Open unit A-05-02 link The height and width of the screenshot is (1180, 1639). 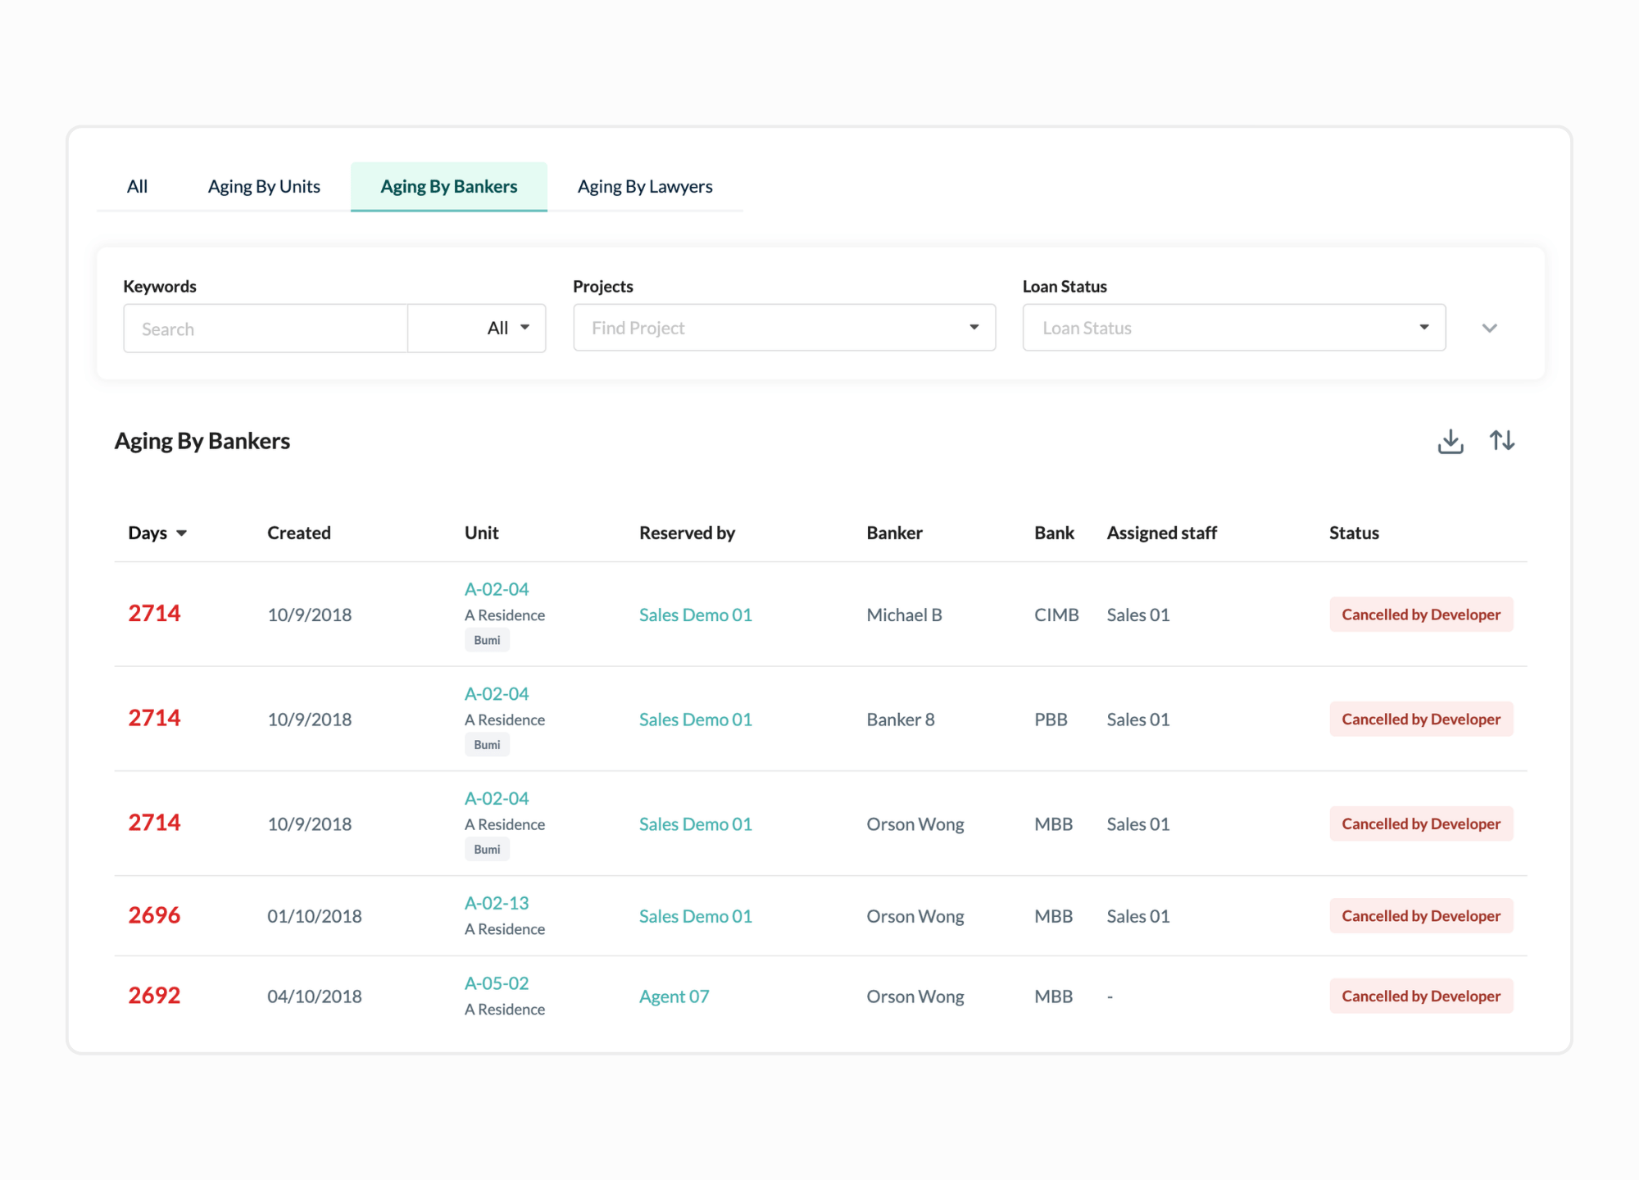coord(497,983)
